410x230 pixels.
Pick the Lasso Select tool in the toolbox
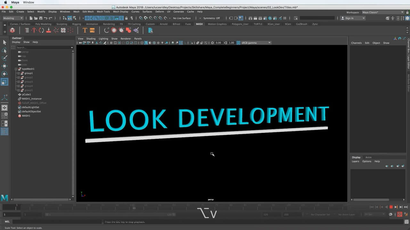click(4, 50)
